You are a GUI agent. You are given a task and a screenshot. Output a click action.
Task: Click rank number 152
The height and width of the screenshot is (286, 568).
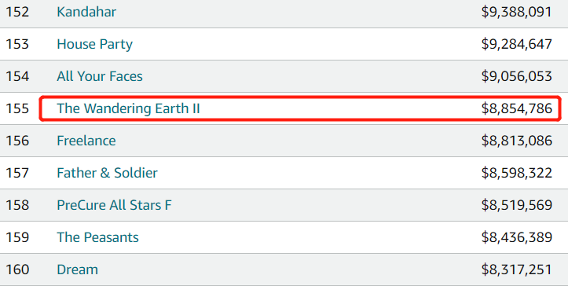[x=17, y=12]
